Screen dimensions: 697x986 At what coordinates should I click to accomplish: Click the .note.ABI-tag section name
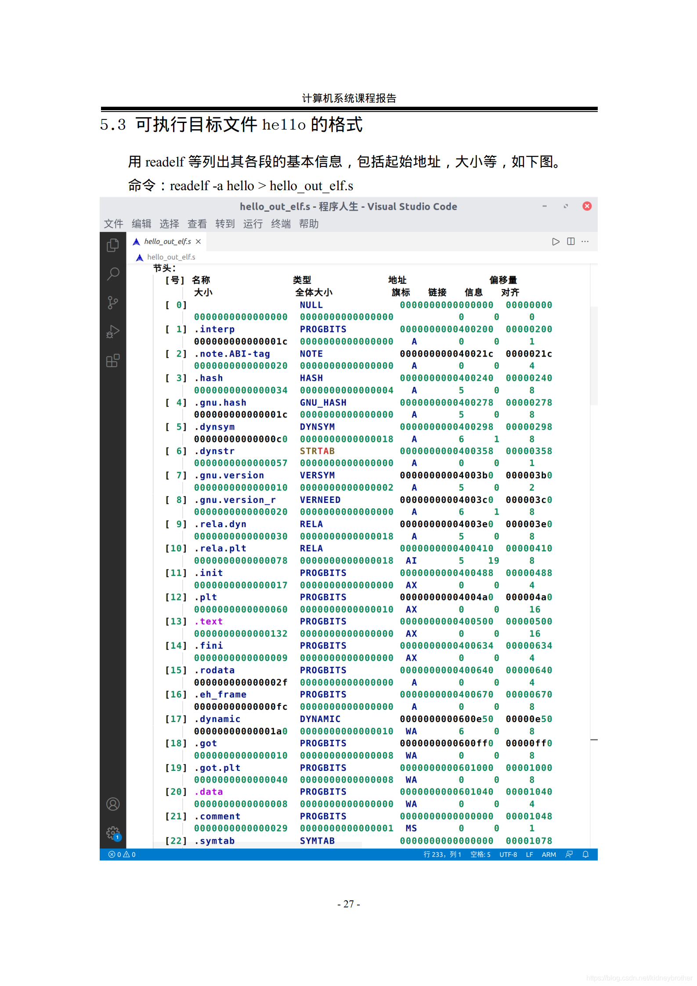tap(232, 354)
